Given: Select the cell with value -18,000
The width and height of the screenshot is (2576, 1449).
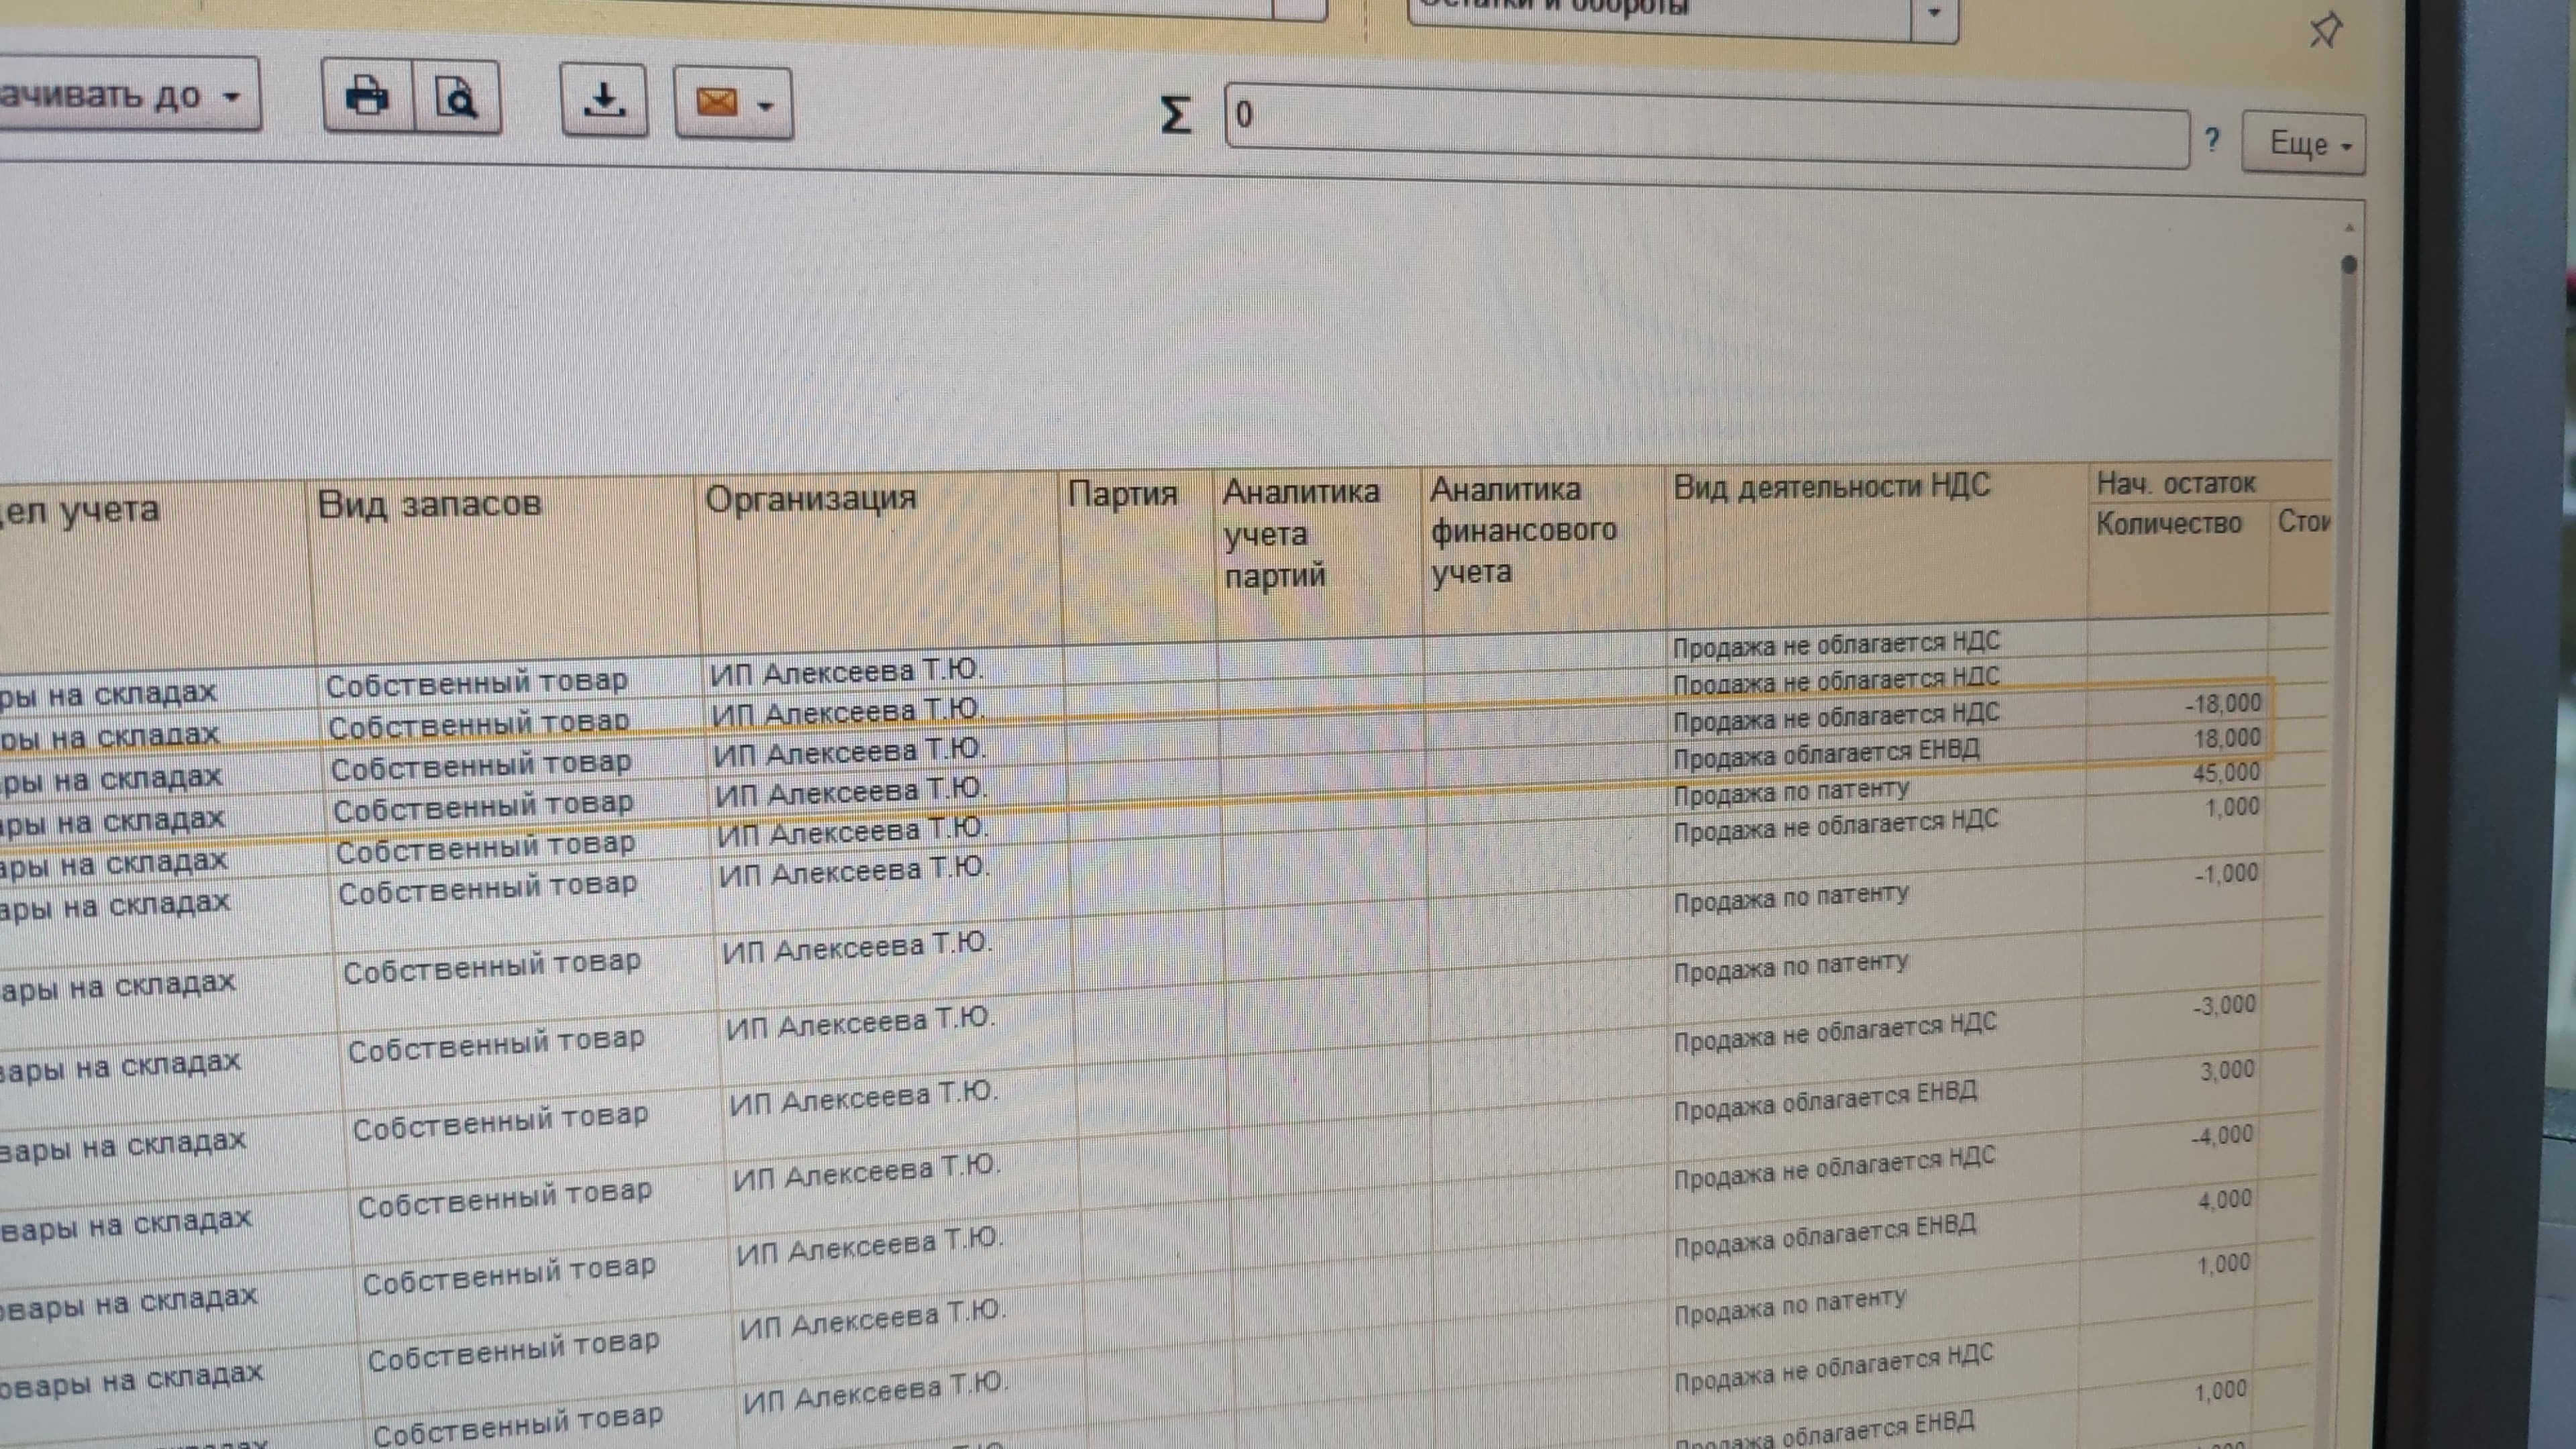Looking at the screenshot, I should coord(2222,704).
